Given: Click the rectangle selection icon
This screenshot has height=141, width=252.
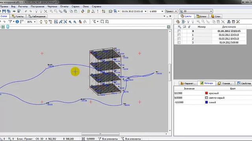Looking at the screenshot, I should (x=102, y=22).
